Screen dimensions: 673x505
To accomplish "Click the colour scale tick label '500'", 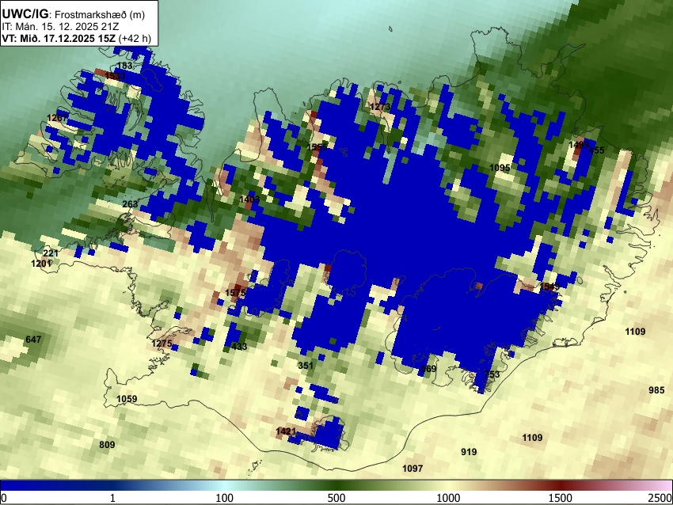I will tap(336, 498).
